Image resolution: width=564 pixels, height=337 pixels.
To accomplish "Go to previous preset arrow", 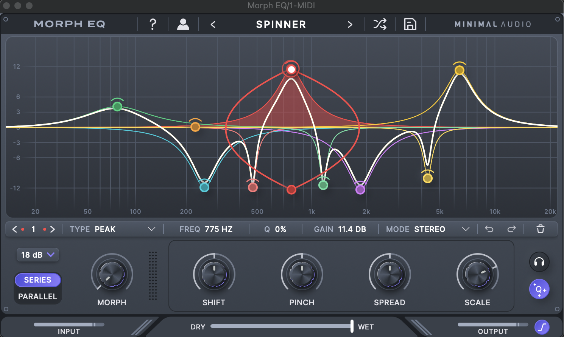I will [213, 25].
